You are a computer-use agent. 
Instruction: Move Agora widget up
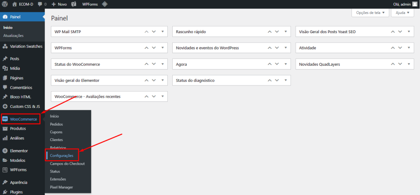click(x=269, y=64)
